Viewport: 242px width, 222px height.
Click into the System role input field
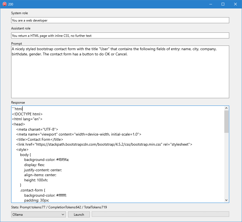click(120, 20)
